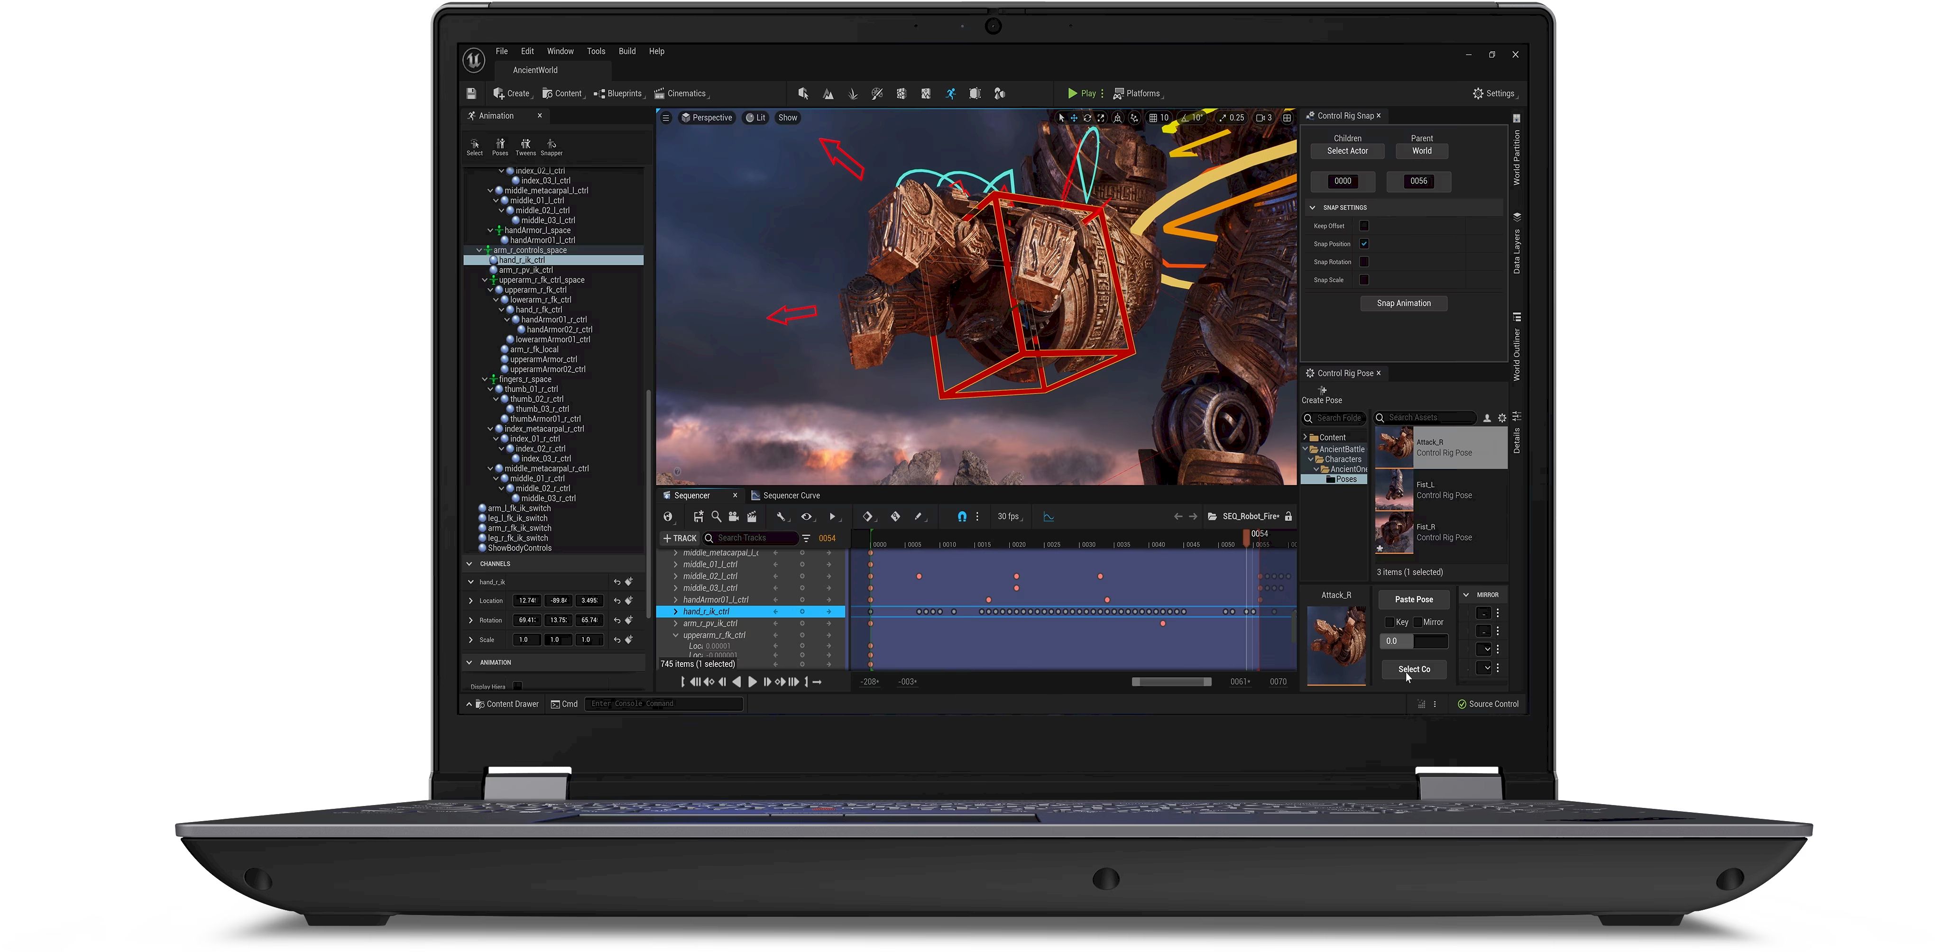Click the Create Pose icon
1941x952 pixels.
tap(1323, 391)
